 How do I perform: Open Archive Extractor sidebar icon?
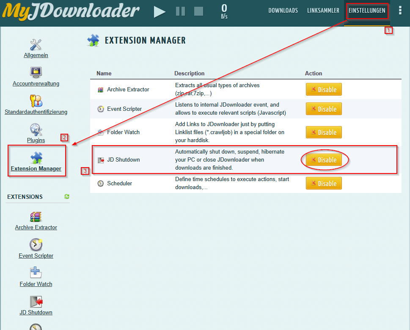(36, 217)
